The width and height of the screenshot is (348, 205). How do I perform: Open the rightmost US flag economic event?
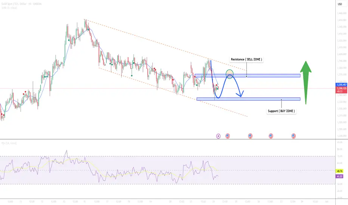click(293, 136)
